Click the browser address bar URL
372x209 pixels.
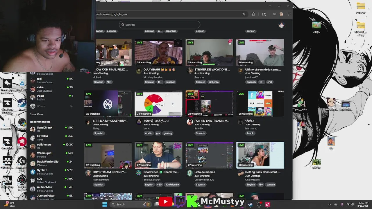(112, 14)
